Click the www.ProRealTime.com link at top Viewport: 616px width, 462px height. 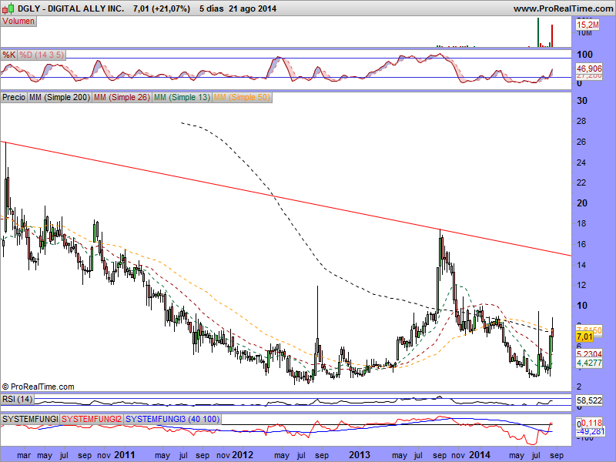[564, 8]
